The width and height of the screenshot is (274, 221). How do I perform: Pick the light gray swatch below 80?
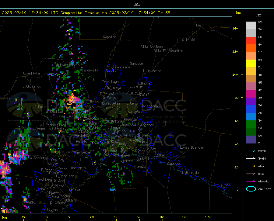(251, 26)
